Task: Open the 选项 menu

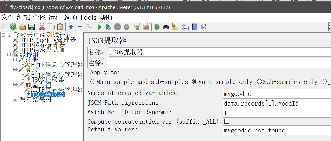Action: [x=71, y=17]
